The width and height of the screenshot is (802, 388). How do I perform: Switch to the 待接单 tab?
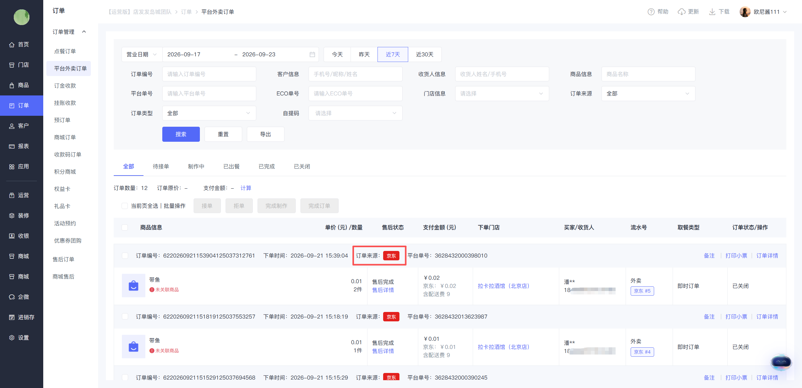click(161, 166)
